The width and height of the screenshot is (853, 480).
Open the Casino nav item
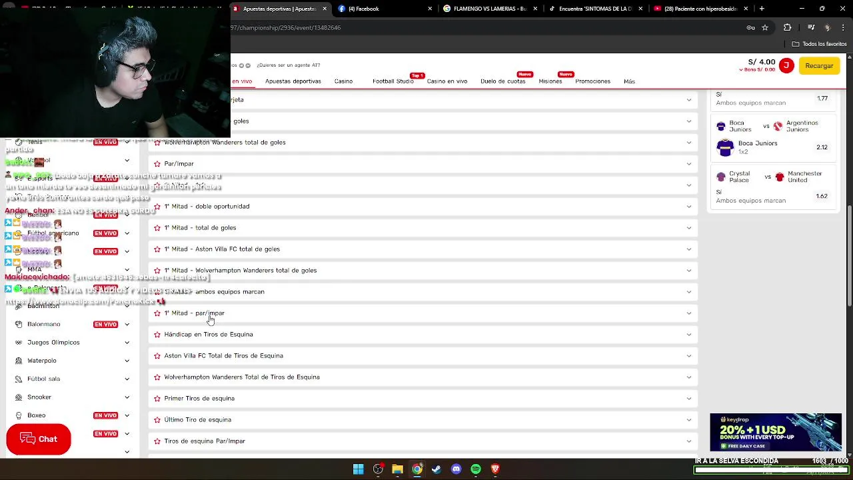343,81
